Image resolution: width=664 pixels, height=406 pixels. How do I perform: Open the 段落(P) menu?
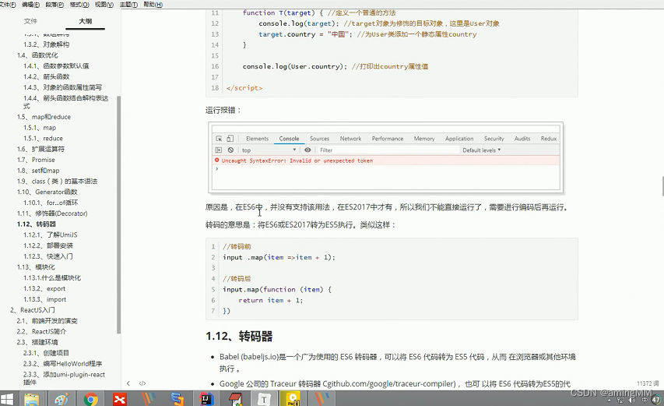tap(54, 4)
